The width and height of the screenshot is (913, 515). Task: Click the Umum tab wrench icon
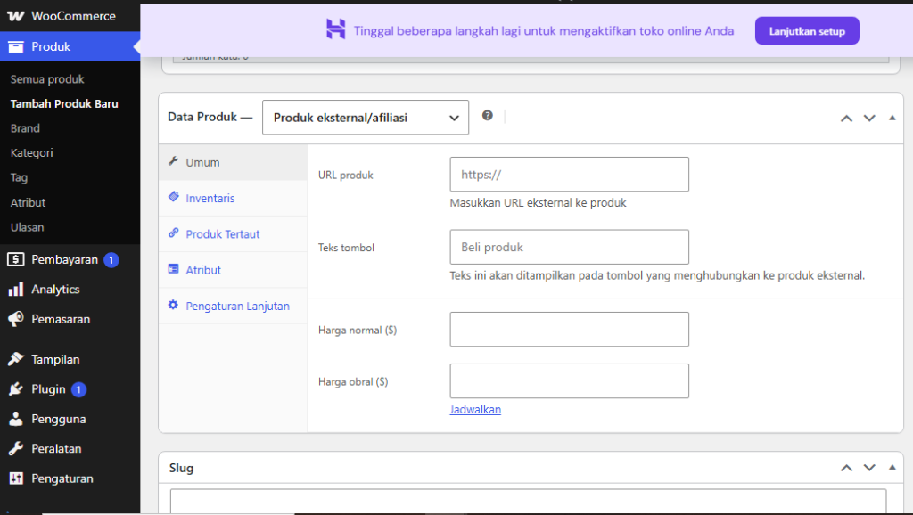click(x=173, y=161)
